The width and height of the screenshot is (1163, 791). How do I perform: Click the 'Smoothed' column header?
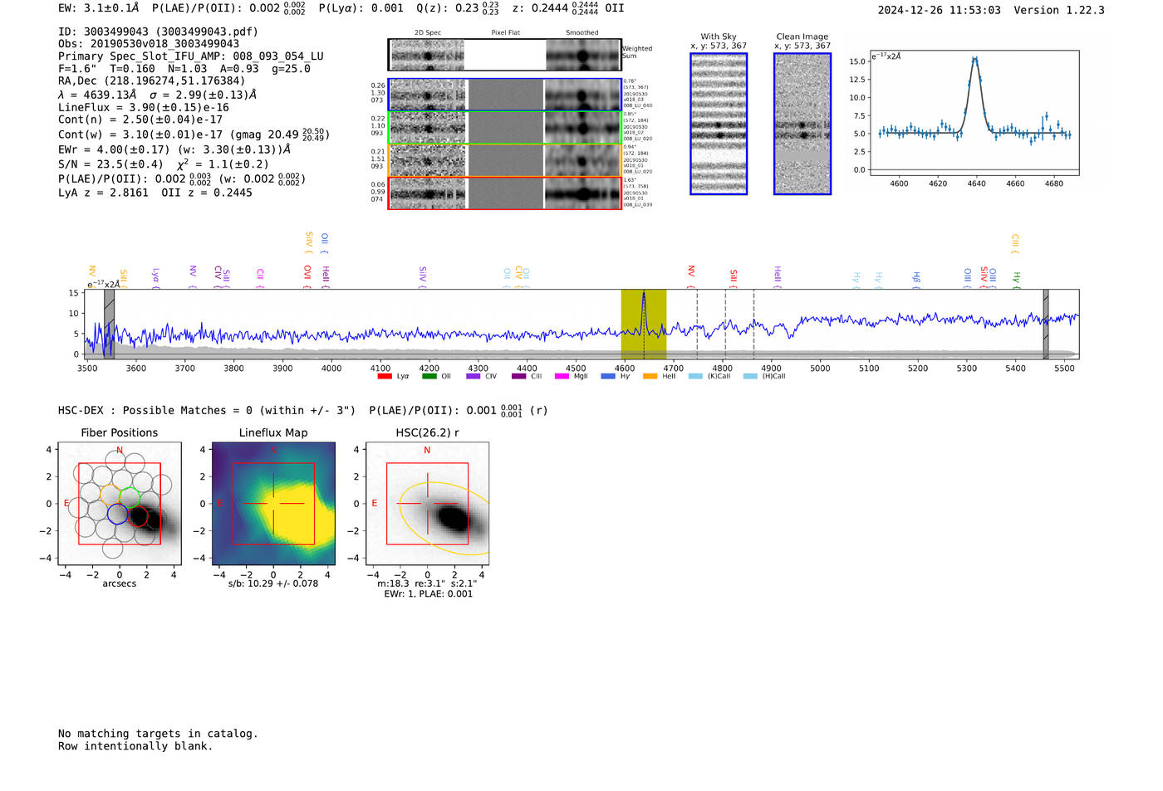pos(581,32)
